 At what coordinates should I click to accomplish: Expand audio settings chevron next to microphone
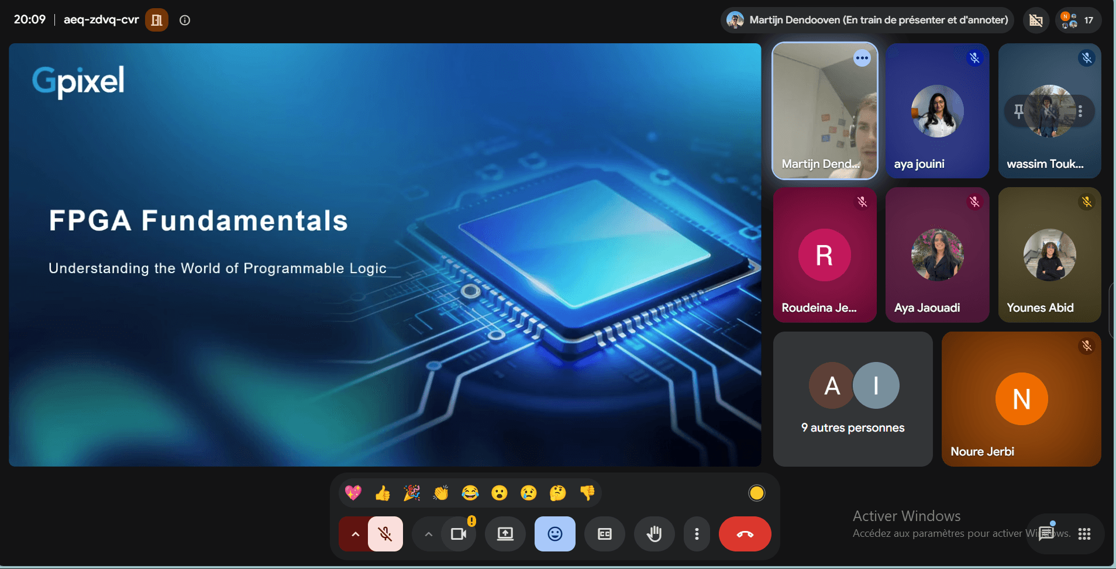pos(354,534)
